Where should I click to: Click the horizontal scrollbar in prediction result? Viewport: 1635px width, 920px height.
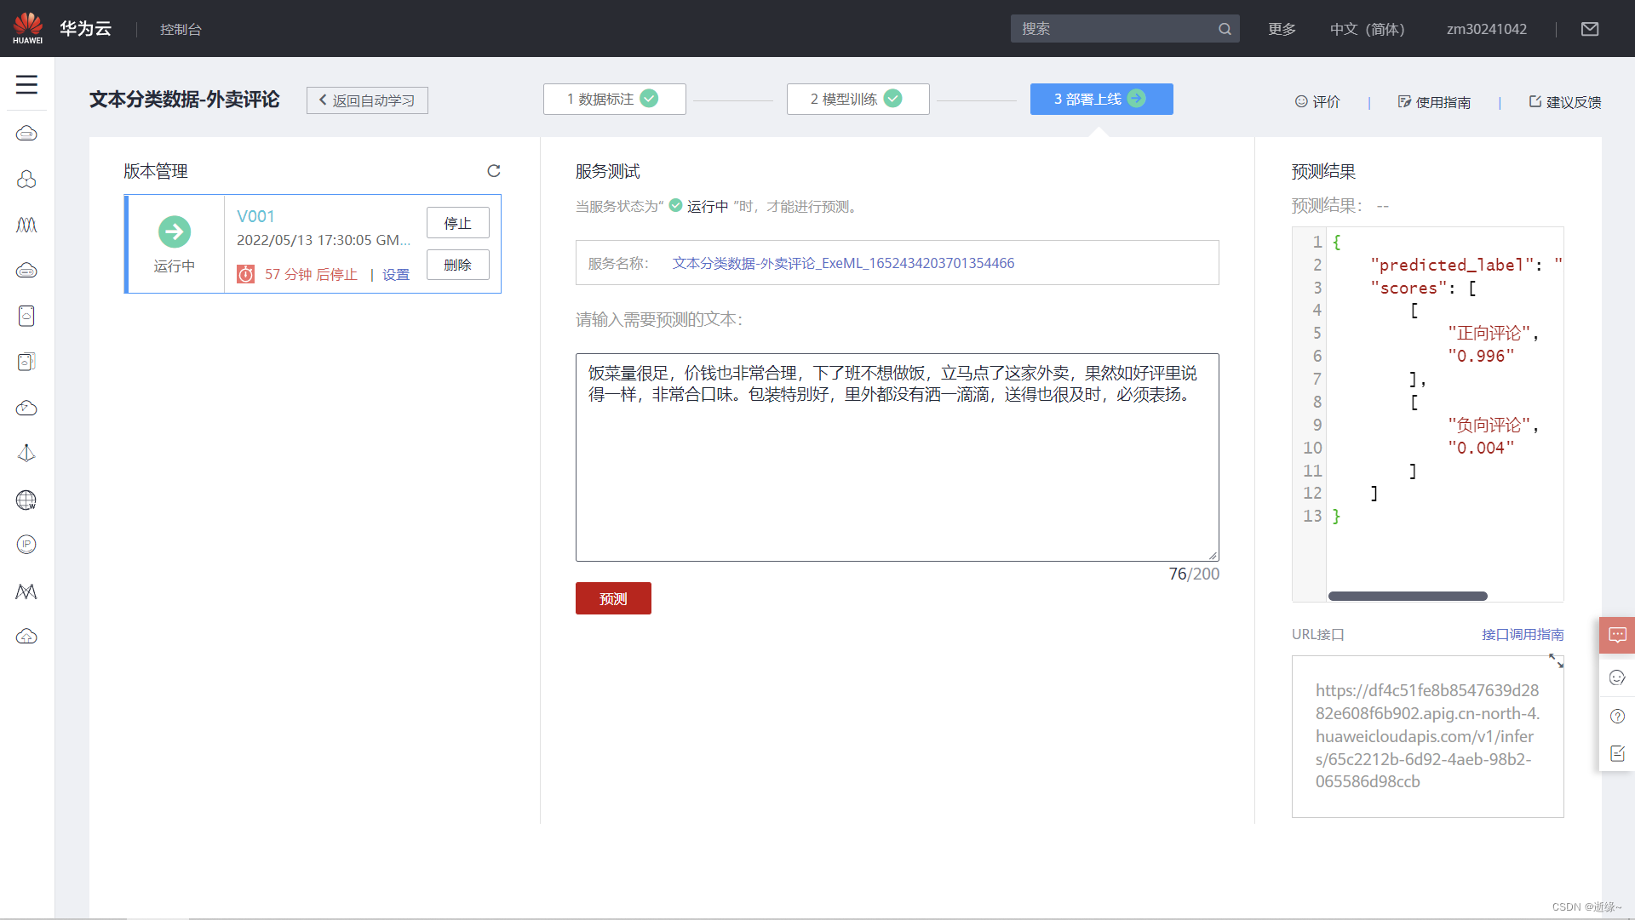point(1408,596)
